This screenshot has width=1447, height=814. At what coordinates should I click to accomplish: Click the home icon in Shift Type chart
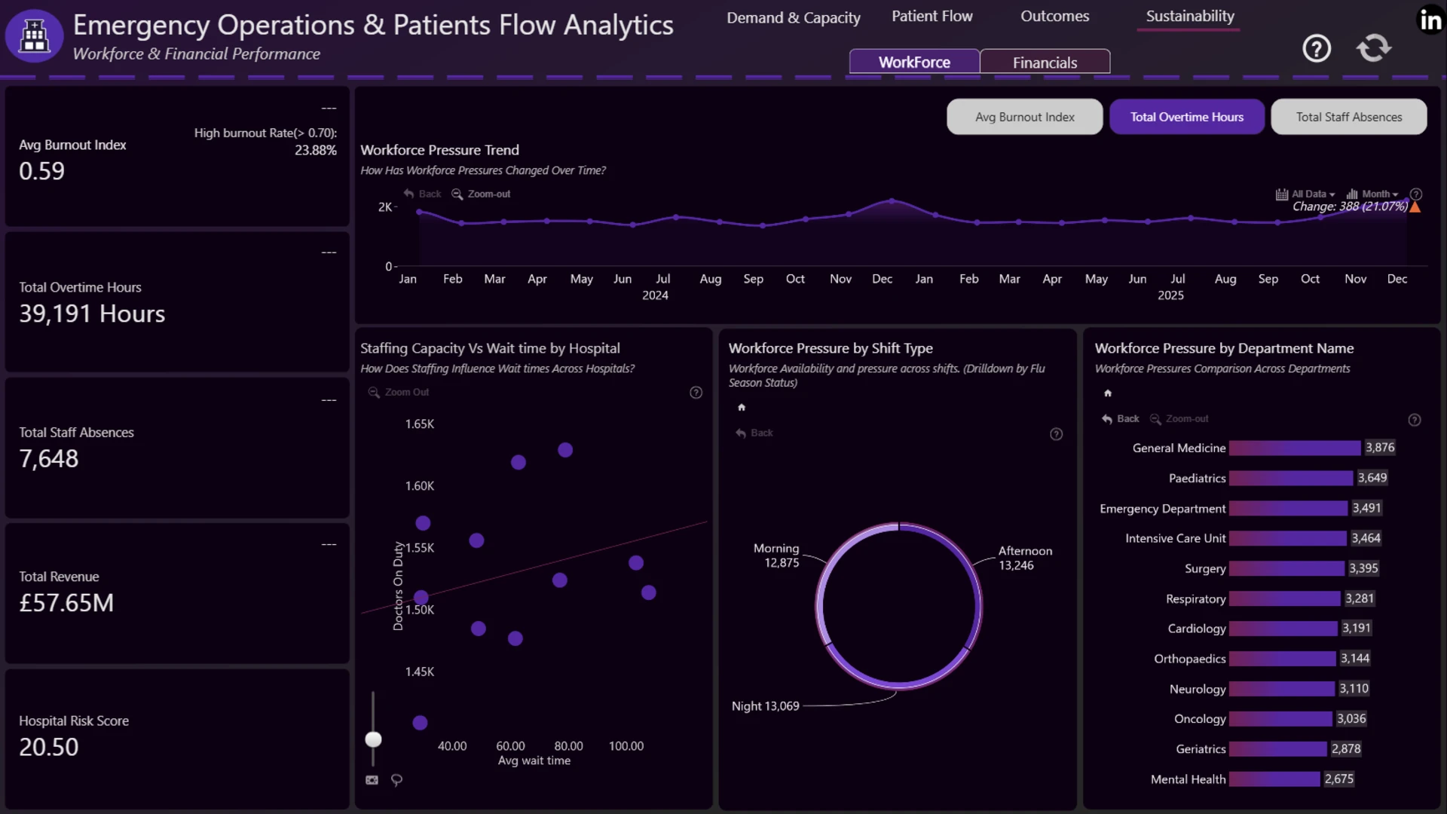(x=742, y=407)
